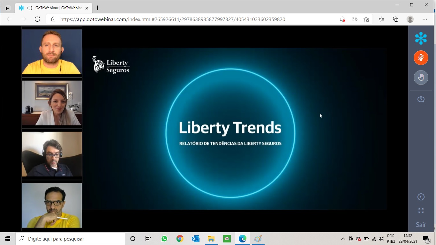Open Google Chrome from the taskbar
The height and width of the screenshot is (245, 436).
point(180,238)
